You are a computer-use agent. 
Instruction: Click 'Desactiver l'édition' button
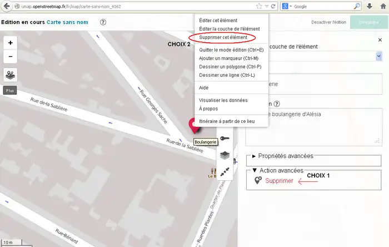click(x=328, y=22)
